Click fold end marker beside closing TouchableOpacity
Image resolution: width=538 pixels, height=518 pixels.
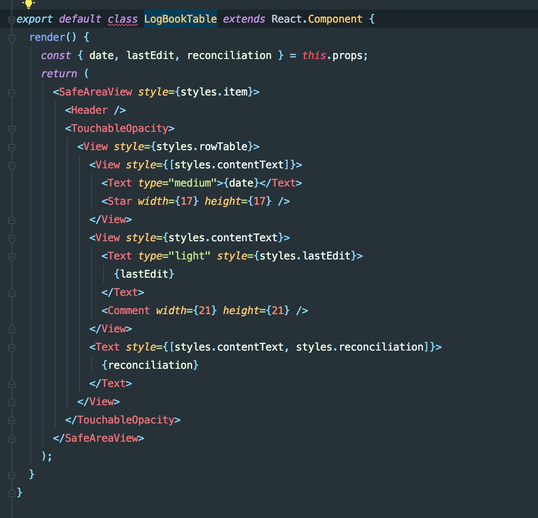pyautogui.click(x=12, y=420)
